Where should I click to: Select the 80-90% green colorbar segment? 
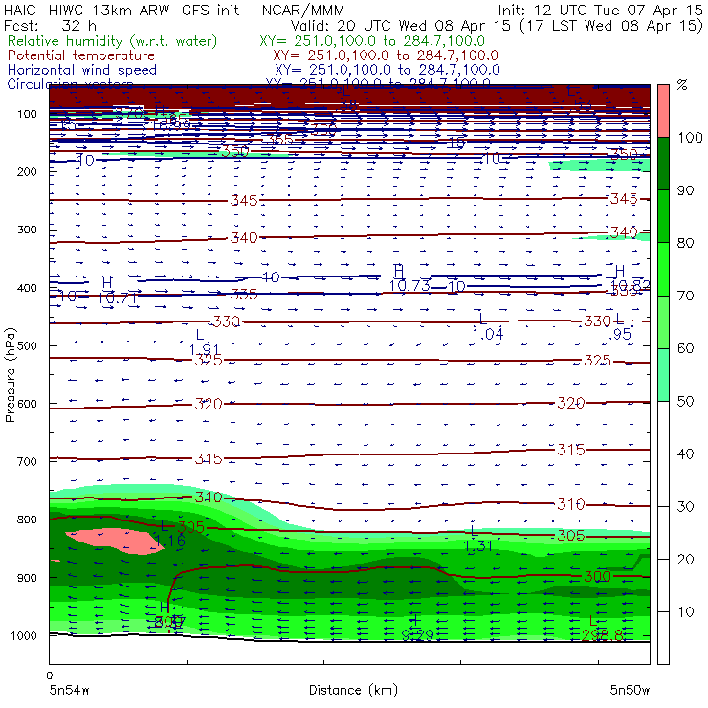click(663, 216)
